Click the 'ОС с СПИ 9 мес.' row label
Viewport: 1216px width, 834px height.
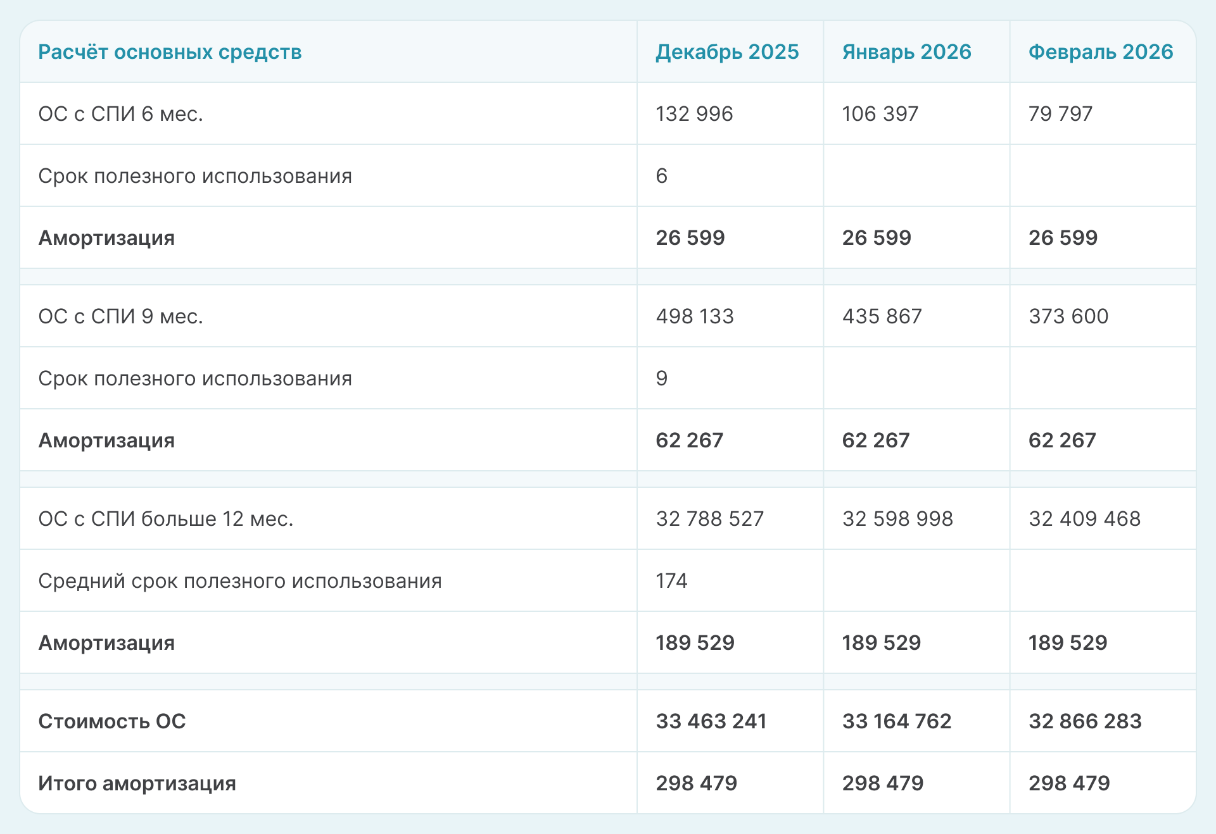(x=120, y=316)
